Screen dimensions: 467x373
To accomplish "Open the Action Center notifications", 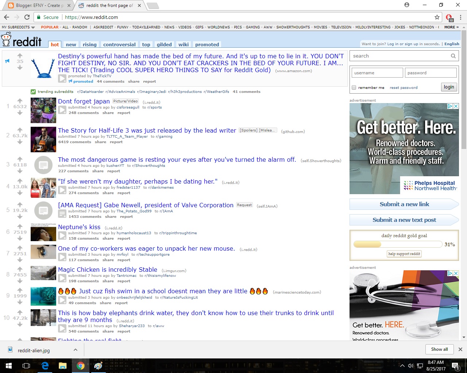I will [x=456, y=366].
